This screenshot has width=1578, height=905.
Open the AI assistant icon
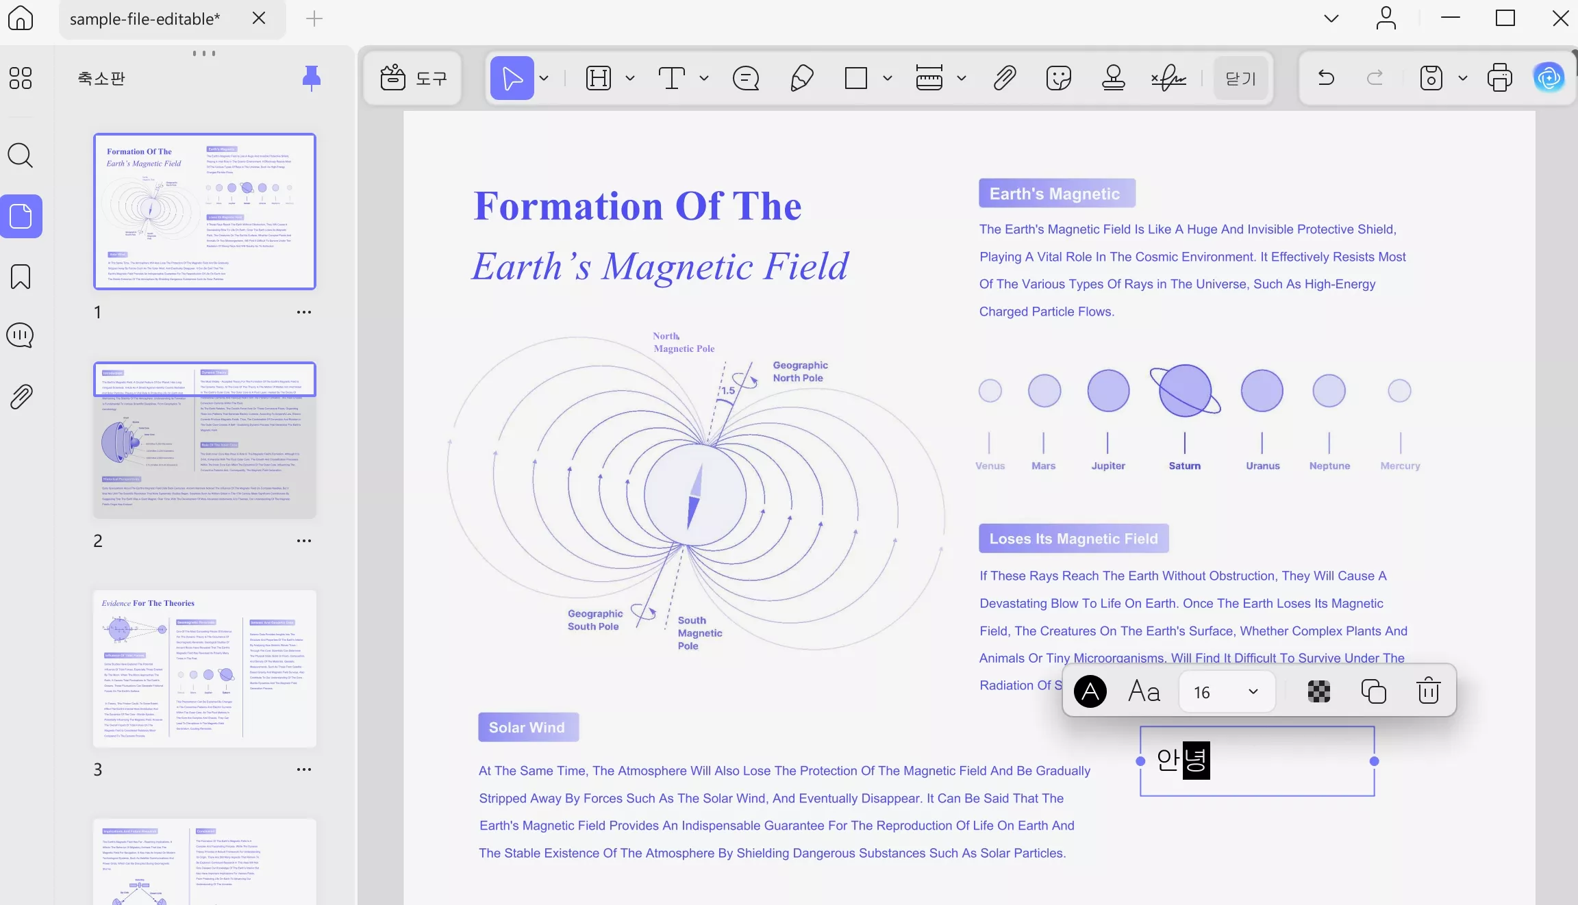click(1549, 78)
